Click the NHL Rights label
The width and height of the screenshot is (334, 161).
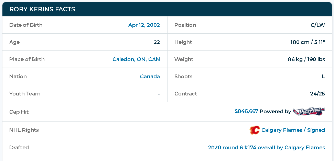[x=24, y=130]
